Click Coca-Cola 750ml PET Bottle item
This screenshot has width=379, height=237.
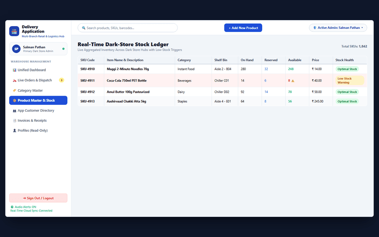(x=127, y=81)
